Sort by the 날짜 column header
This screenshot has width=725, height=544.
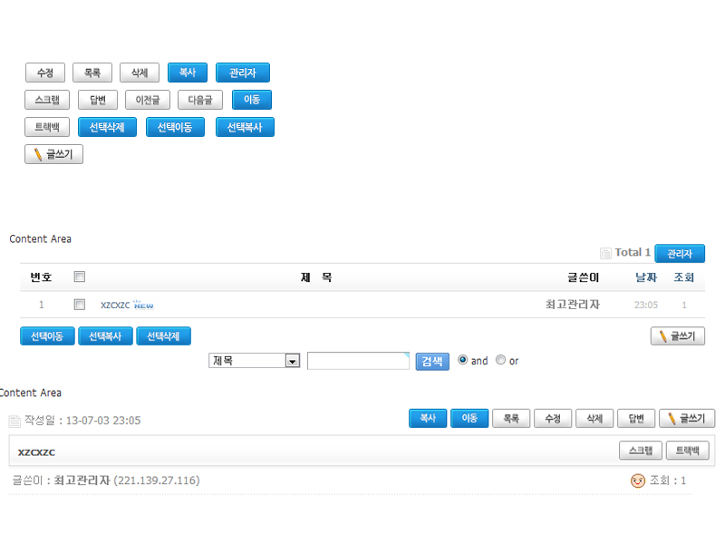coord(645,277)
